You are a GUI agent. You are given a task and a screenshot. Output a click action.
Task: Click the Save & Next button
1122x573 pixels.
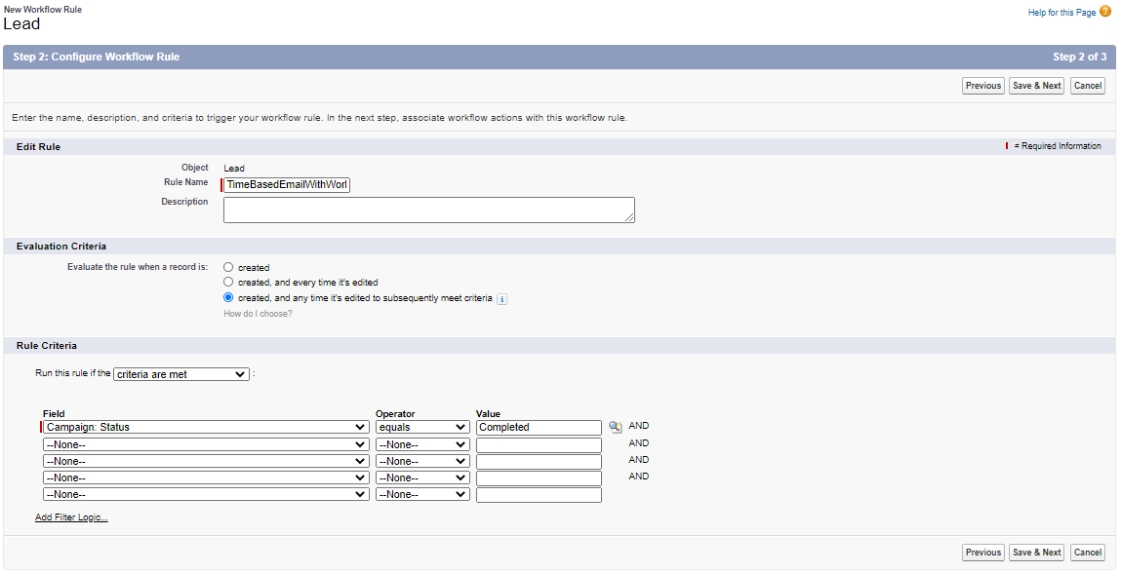(1036, 85)
